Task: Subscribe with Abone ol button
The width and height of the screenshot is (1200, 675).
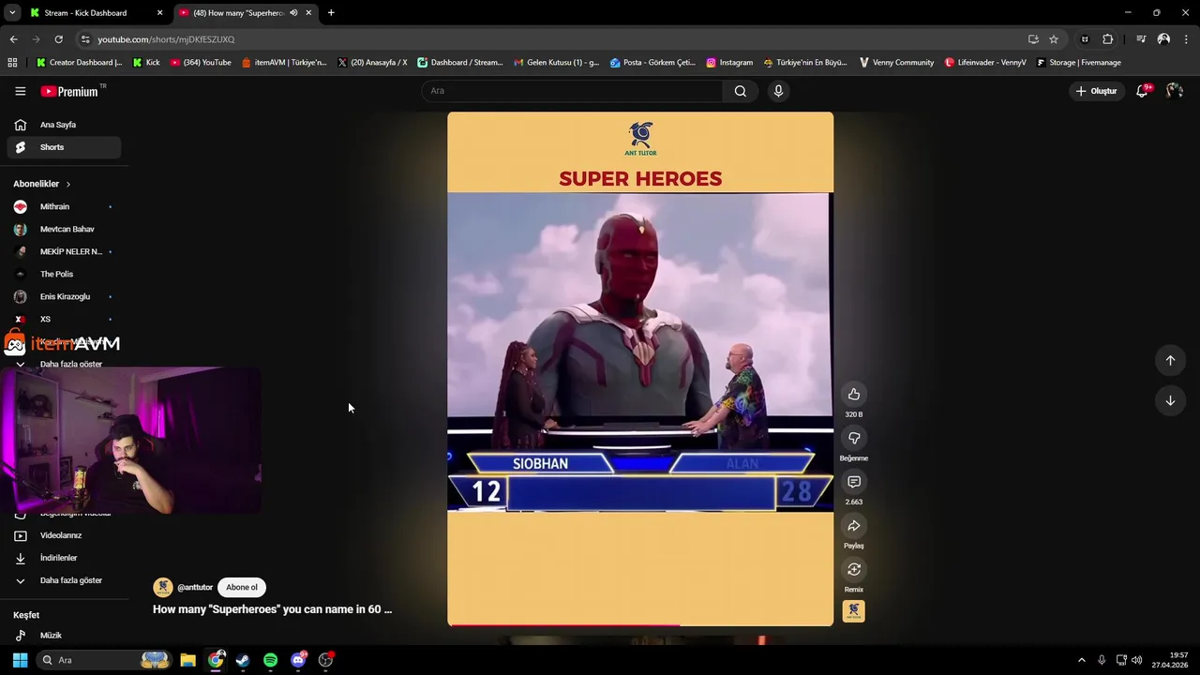Action: pyautogui.click(x=242, y=587)
